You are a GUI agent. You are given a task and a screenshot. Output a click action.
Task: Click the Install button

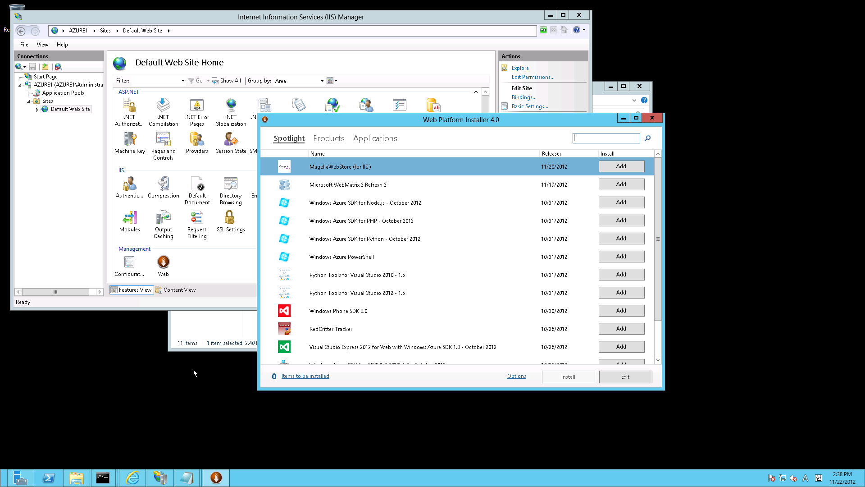[568, 377]
